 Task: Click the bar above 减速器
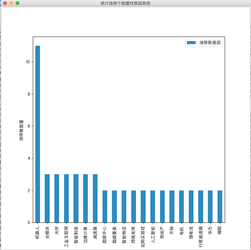click(95, 198)
